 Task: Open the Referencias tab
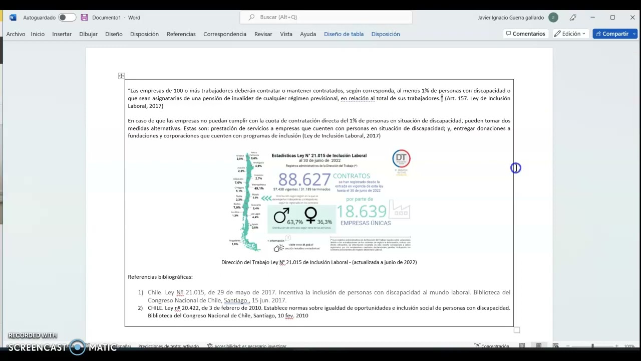coord(181,34)
